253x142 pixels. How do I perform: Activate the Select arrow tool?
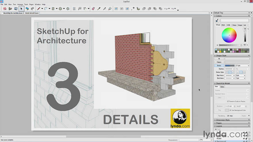[x=21, y=9]
